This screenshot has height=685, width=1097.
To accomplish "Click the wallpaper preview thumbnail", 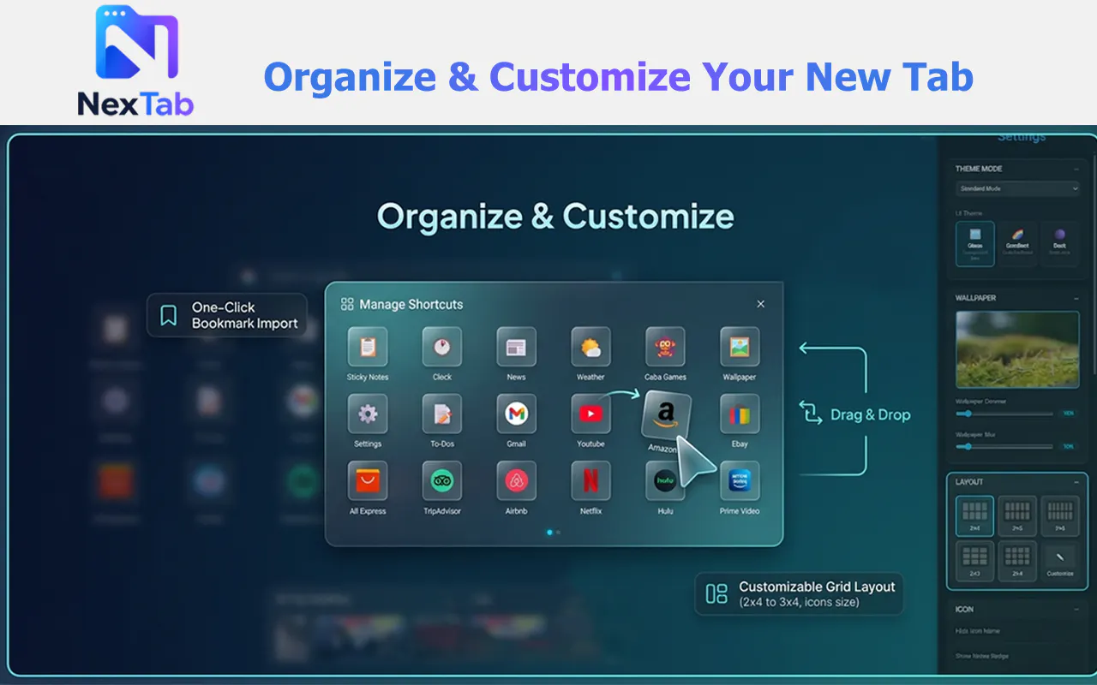I will pos(1017,349).
